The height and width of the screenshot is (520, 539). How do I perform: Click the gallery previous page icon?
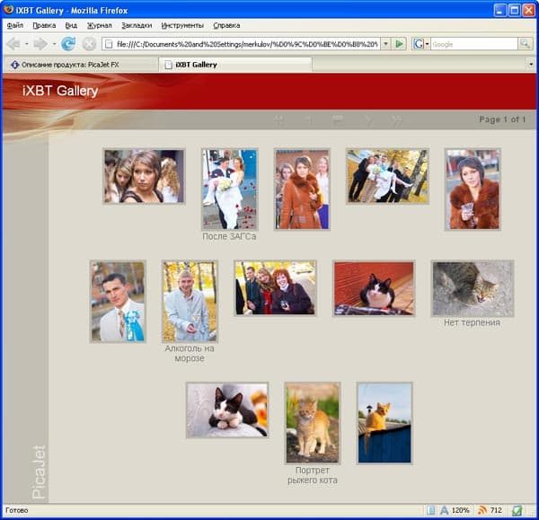pos(308,119)
